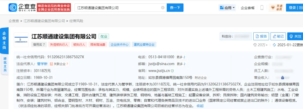Click the 20万+ views icon
Screen dimensions: 303x109
tap(255, 45)
